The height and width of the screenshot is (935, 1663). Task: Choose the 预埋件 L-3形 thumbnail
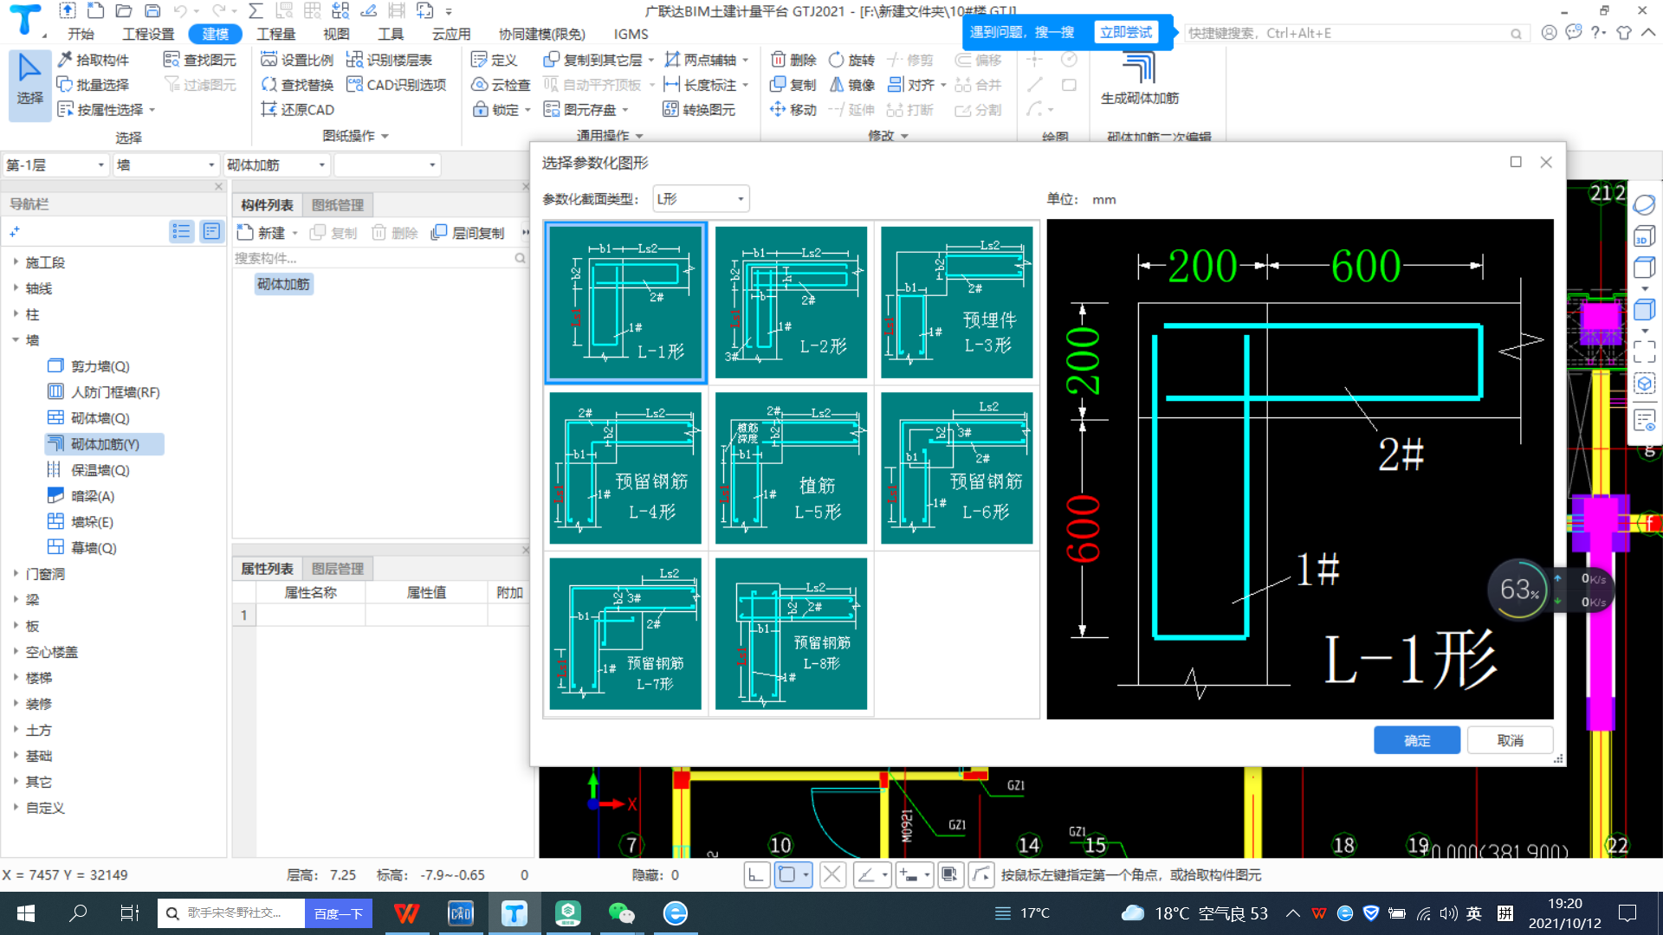(x=957, y=302)
